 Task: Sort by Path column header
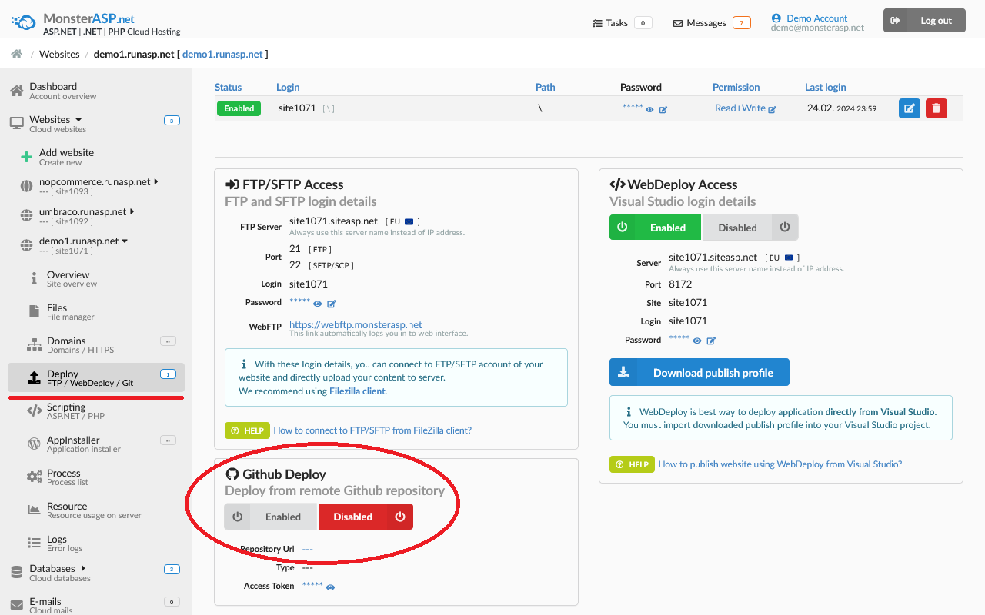[545, 87]
